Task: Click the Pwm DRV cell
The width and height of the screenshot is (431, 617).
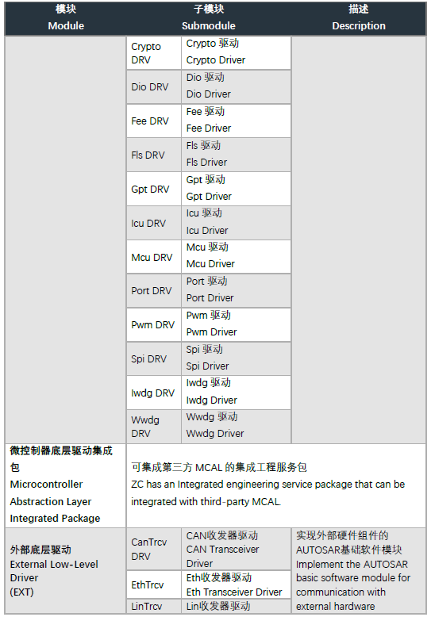Action: (x=154, y=325)
